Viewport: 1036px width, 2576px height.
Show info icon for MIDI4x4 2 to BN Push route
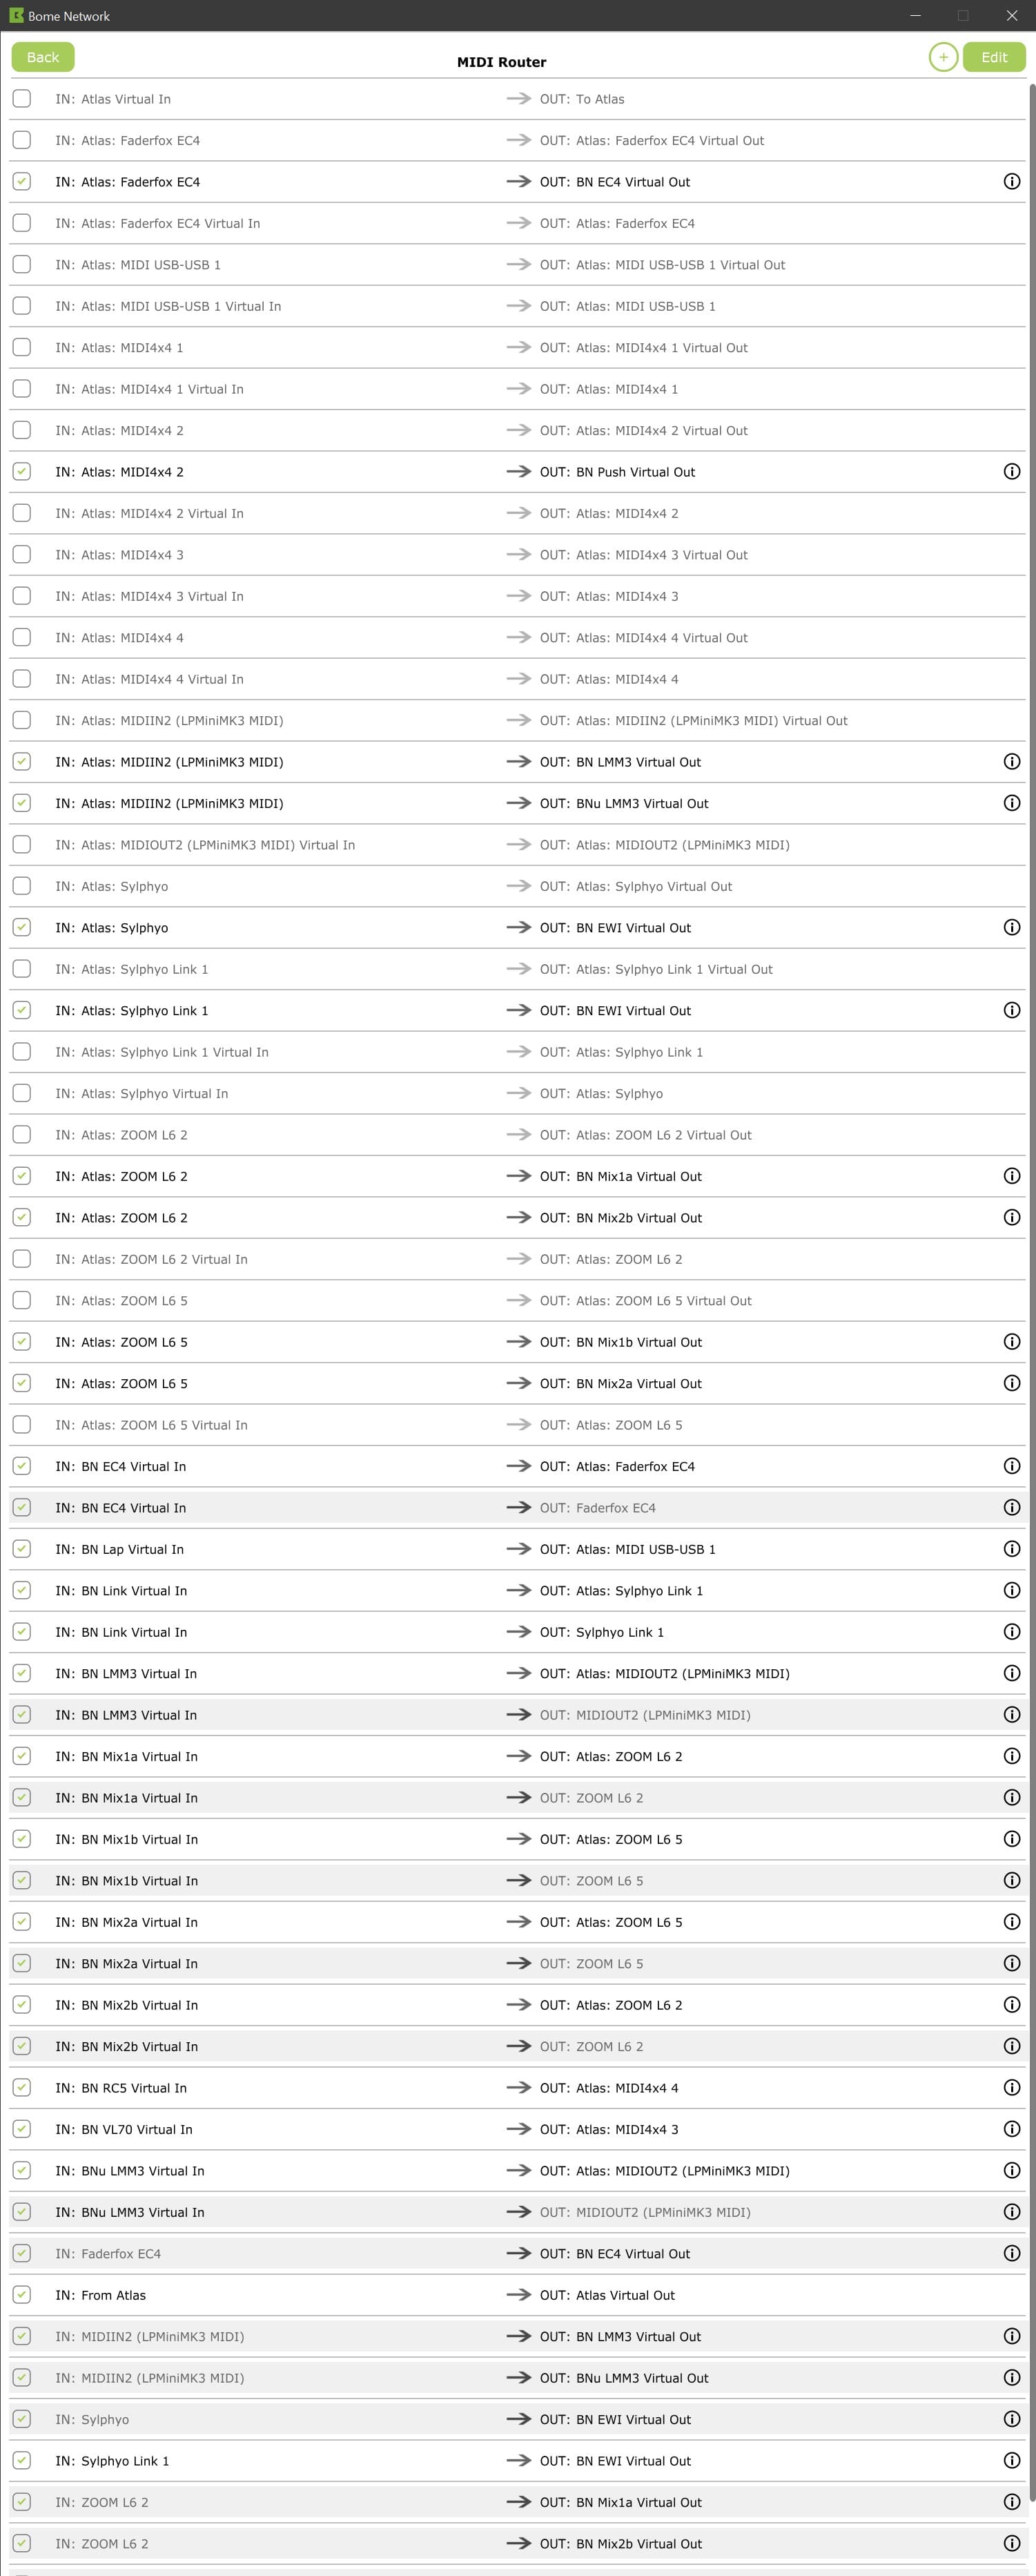(1011, 472)
